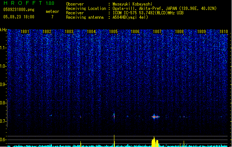Click the 0.8 kHz axis label
Screen dimensions: 232x147
click(x=3, y=103)
